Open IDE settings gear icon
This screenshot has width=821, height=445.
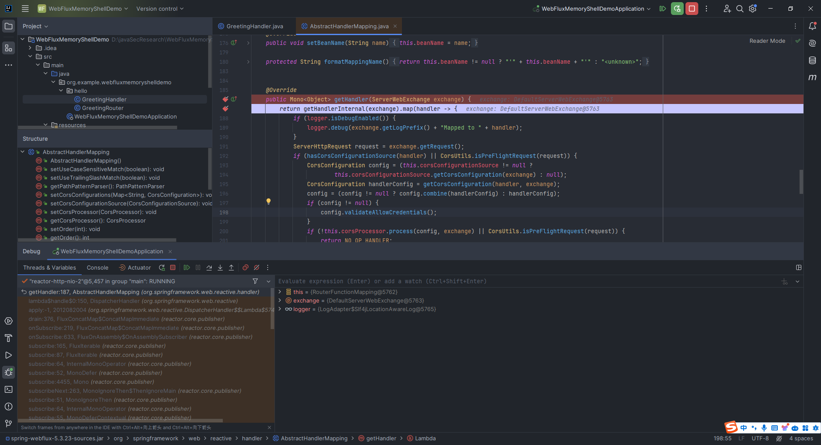(753, 9)
